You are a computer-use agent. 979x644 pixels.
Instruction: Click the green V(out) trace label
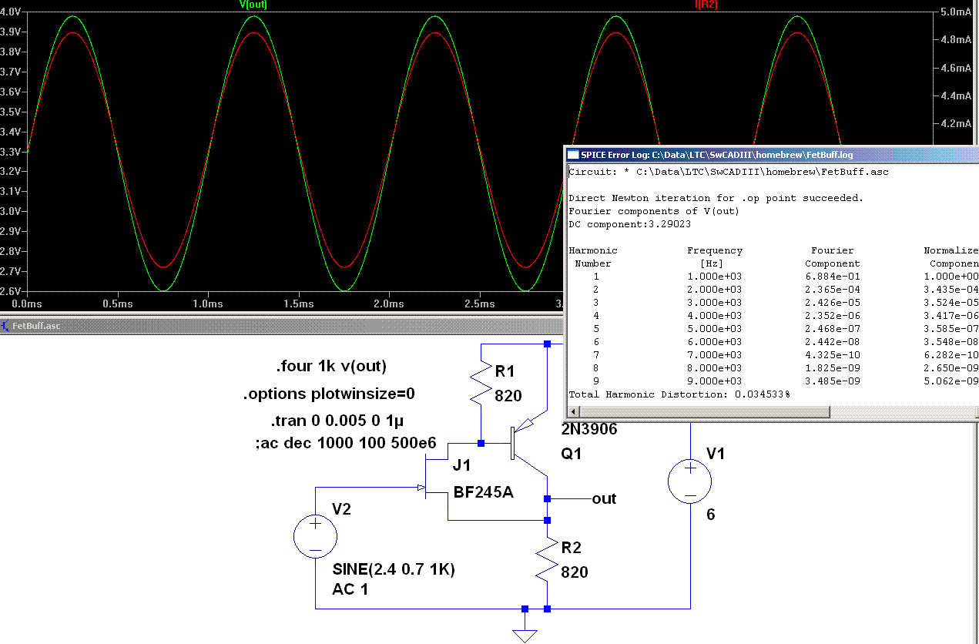pyautogui.click(x=253, y=5)
